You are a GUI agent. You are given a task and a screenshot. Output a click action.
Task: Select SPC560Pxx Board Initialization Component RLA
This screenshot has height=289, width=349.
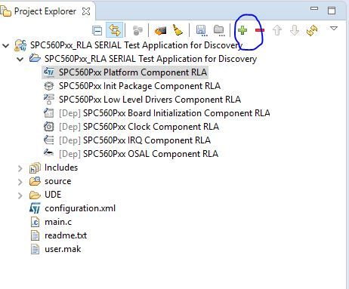click(x=164, y=113)
